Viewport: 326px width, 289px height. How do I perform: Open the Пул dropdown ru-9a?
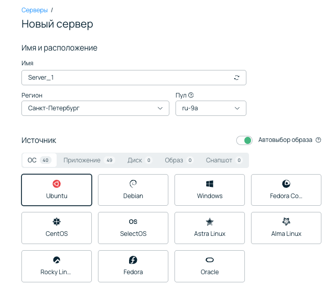point(211,108)
